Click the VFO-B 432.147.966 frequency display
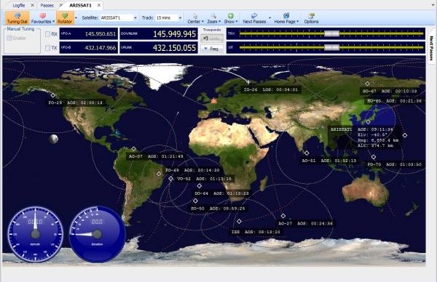The height and width of the screenshot is (282, 437). (89, 47)
